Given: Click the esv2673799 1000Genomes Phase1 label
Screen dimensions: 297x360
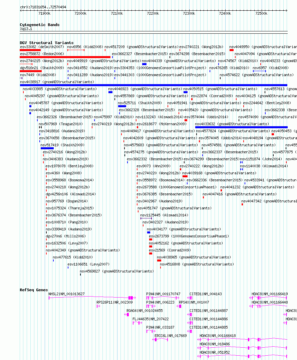Looking at the screenshot, I should pos(189,236).
